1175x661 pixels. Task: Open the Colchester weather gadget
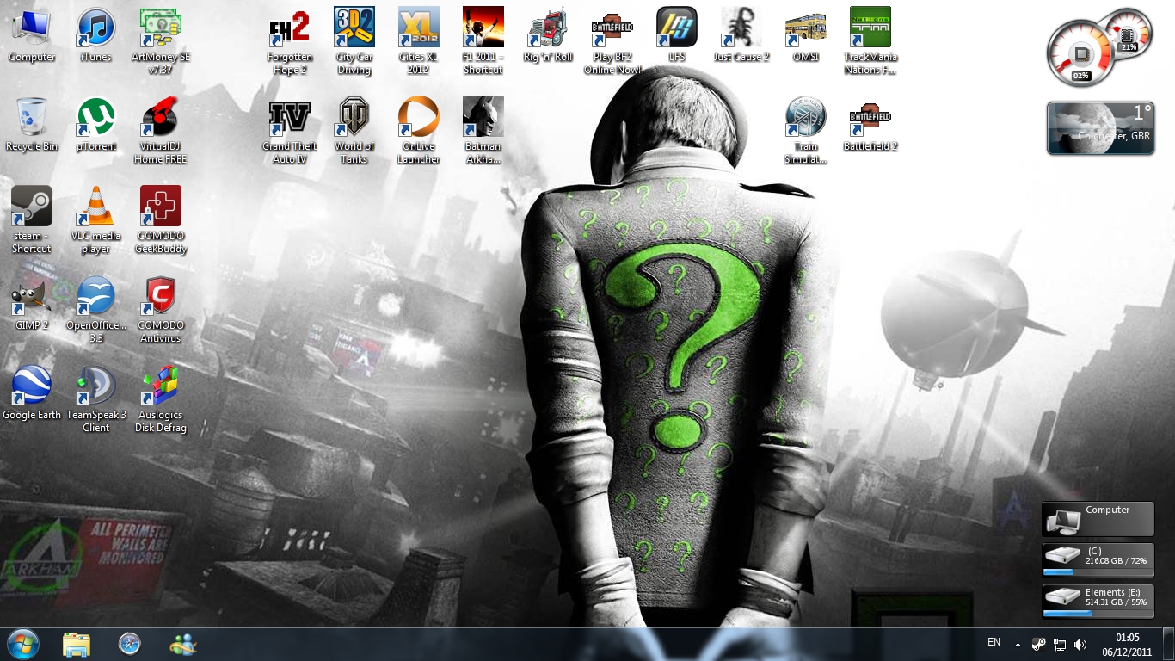pyautogui.click(x=1100, y=128)
